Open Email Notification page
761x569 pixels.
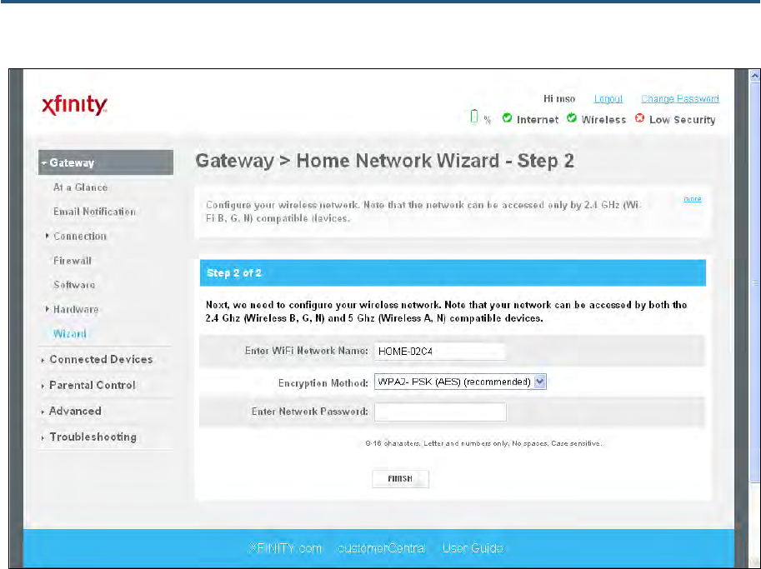click(95, 212)
